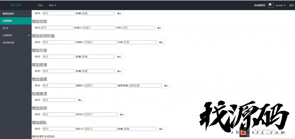Click the 退出 logout link
Image resolution: width=295 pixels, height=139 pixels.
pos(292,5)
